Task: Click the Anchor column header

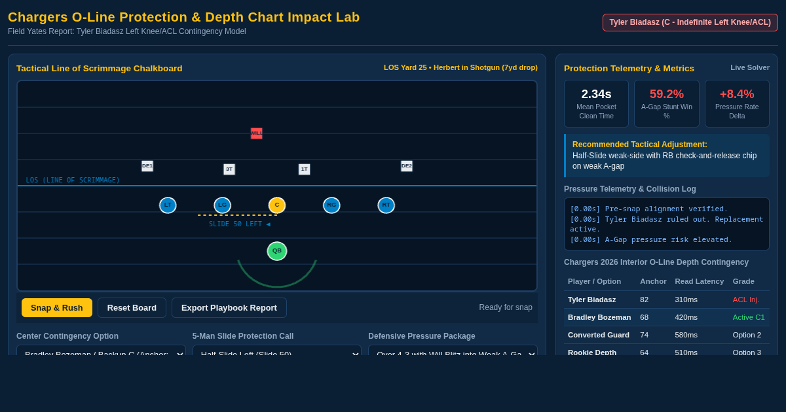Action: (653, 281)
